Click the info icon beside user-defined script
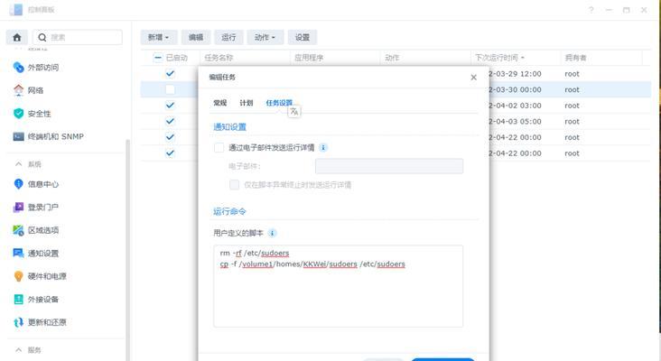The width and height of the screenshot is (661, 361). 273,233
